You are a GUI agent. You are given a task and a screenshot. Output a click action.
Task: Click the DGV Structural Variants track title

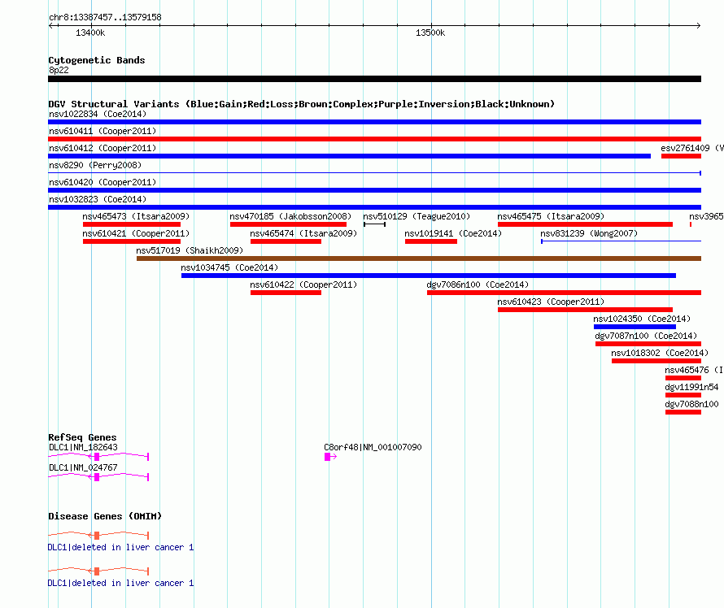click(301, 104)
